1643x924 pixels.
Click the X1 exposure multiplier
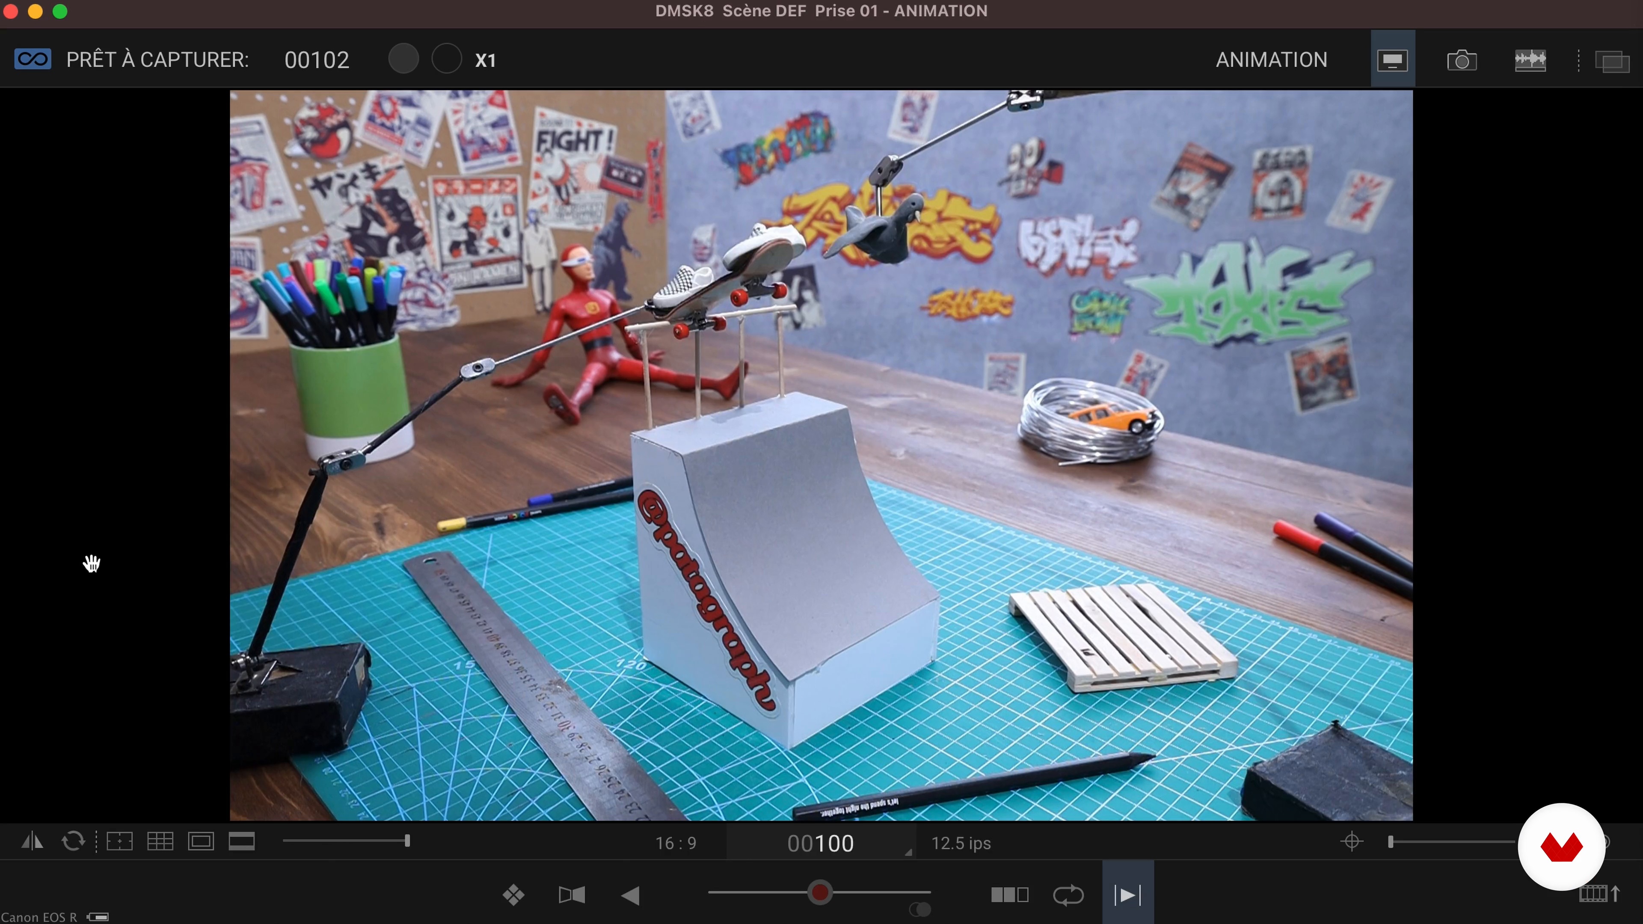[485, 61]
